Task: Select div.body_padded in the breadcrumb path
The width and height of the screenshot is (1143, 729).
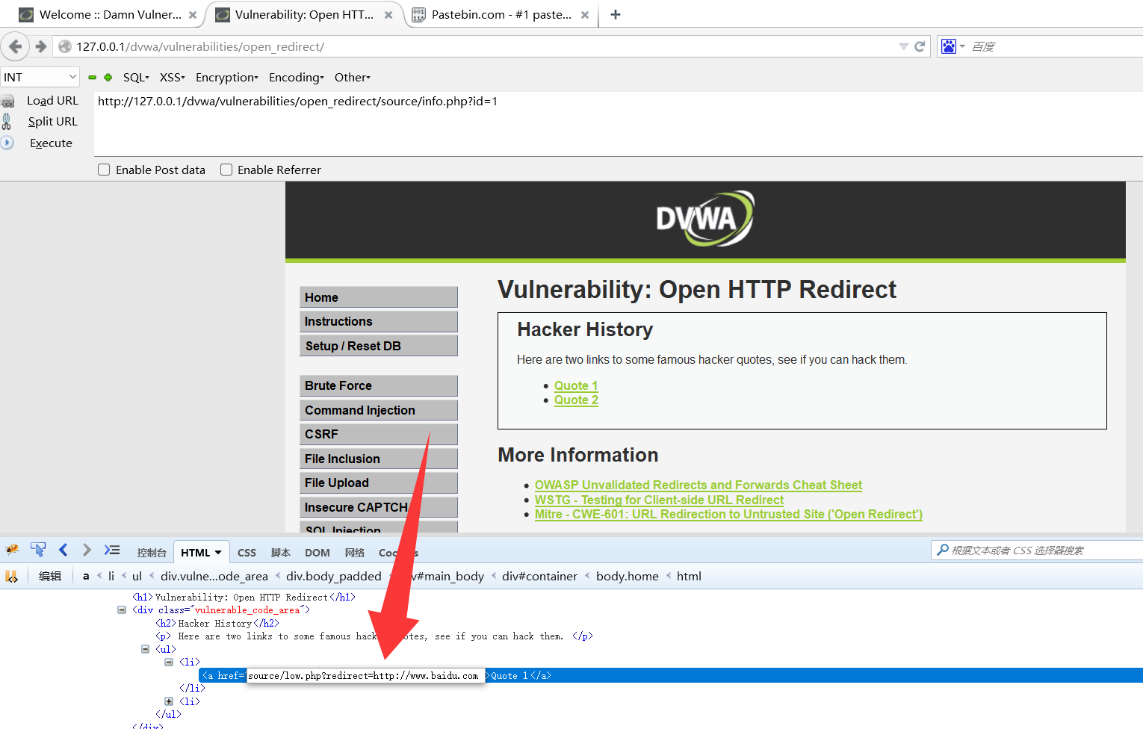Action: pyautogui.click(x=334, y=576)
